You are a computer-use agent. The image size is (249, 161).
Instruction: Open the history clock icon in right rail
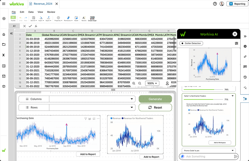245,77
